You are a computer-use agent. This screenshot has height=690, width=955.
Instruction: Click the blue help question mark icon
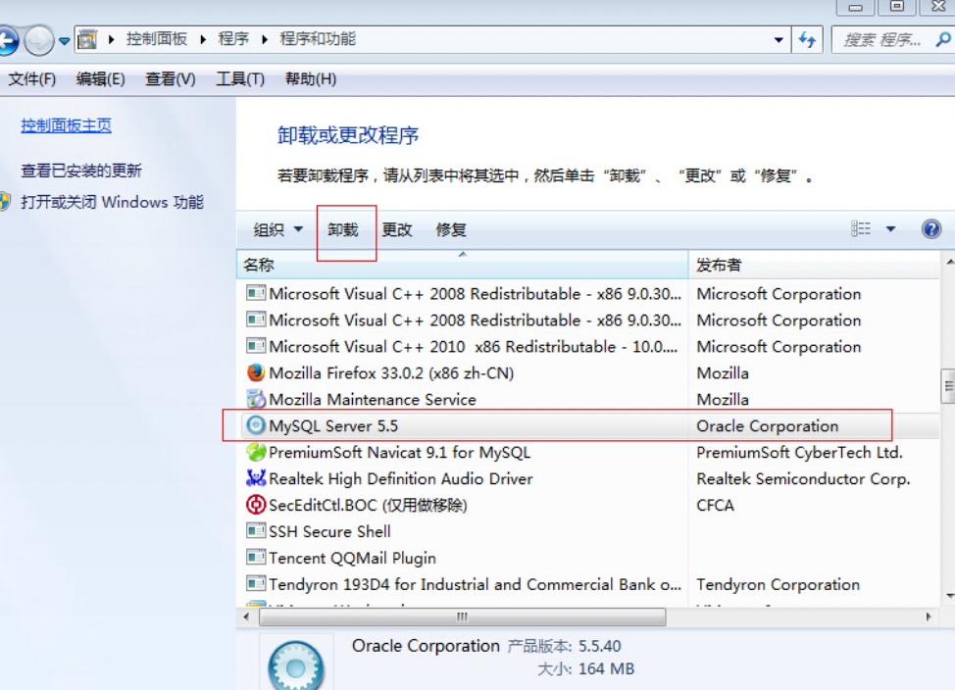(x=931, y=229)
